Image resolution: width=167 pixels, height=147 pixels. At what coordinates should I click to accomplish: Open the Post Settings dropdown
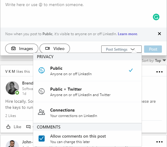(x=121, y=49)
